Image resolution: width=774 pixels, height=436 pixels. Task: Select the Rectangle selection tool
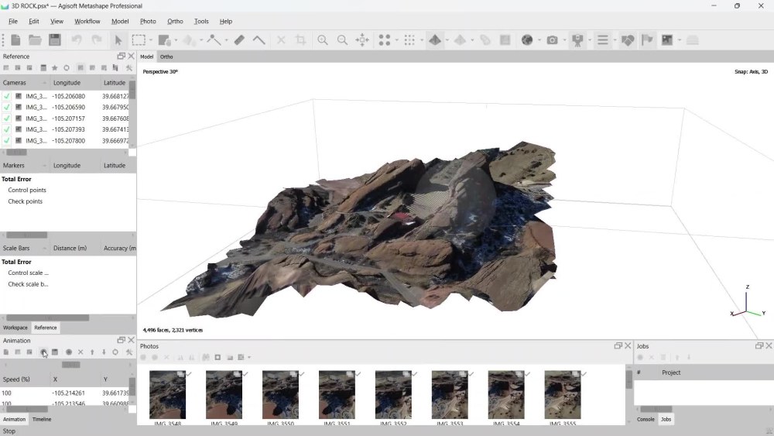point(139,40)
